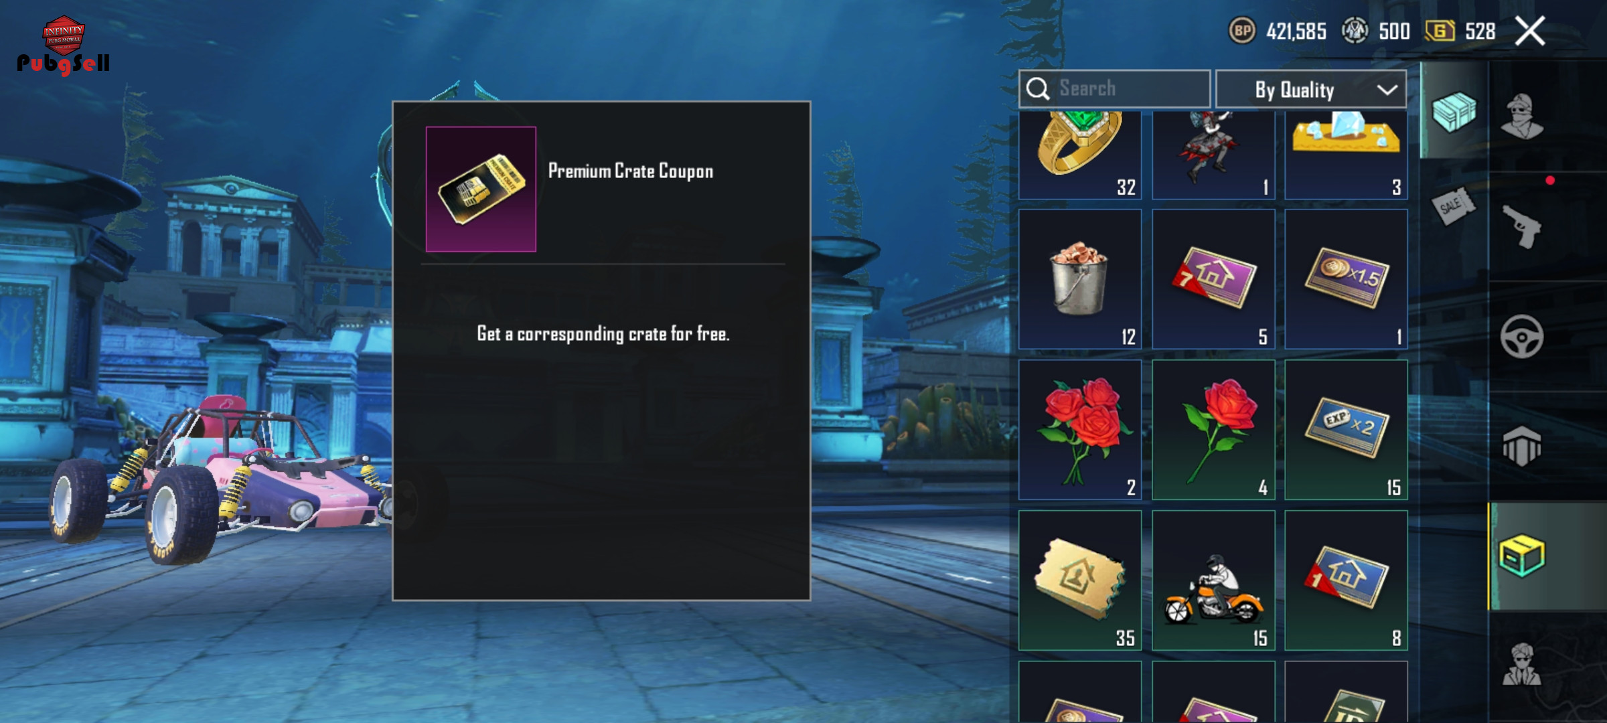
Task: Click the Premium Crate Coupon icon
Action: (481, 189)
